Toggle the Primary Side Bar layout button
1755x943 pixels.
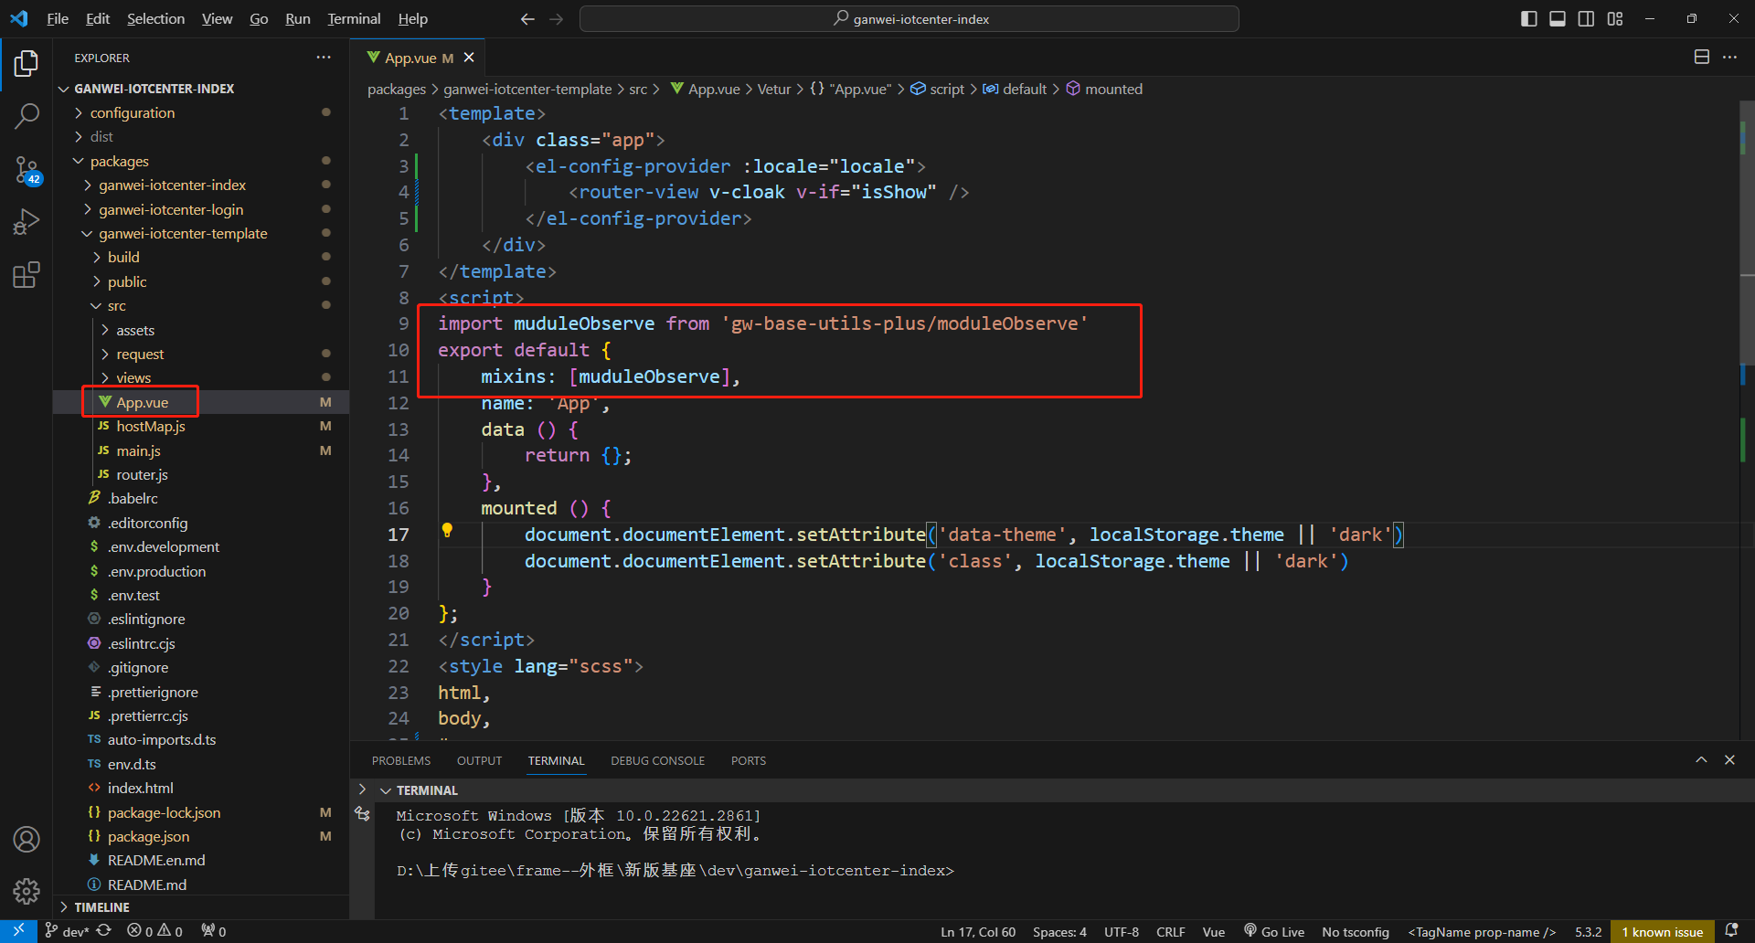point(1528,19)
